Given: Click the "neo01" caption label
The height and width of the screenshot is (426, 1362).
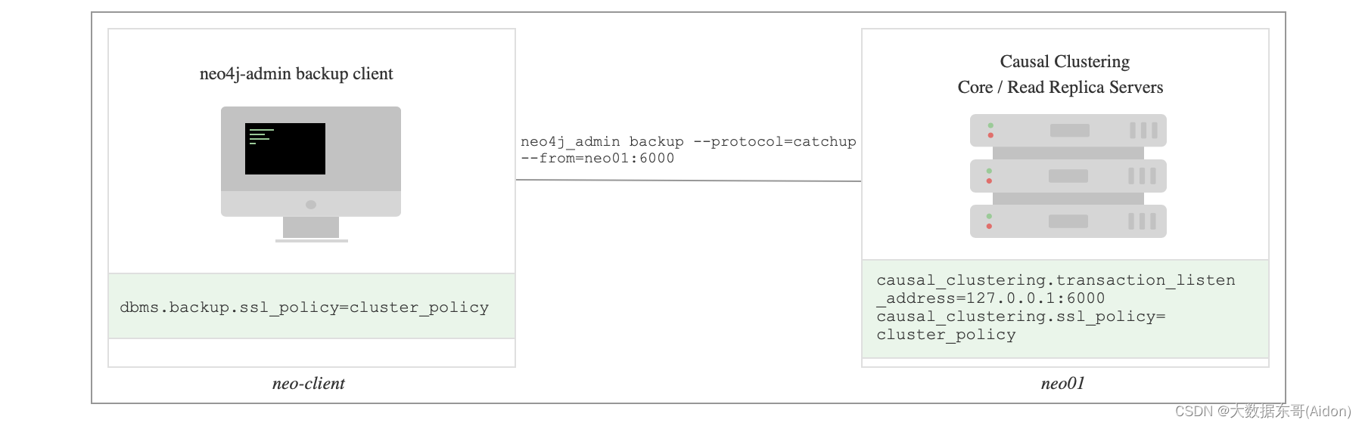Looking at the screenshot, I should click(1062, 384).
